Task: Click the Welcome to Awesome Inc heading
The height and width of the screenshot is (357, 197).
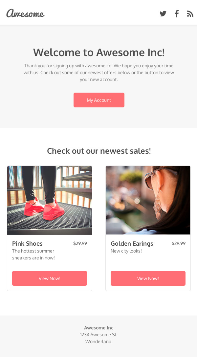Action: tap(99, 53)
